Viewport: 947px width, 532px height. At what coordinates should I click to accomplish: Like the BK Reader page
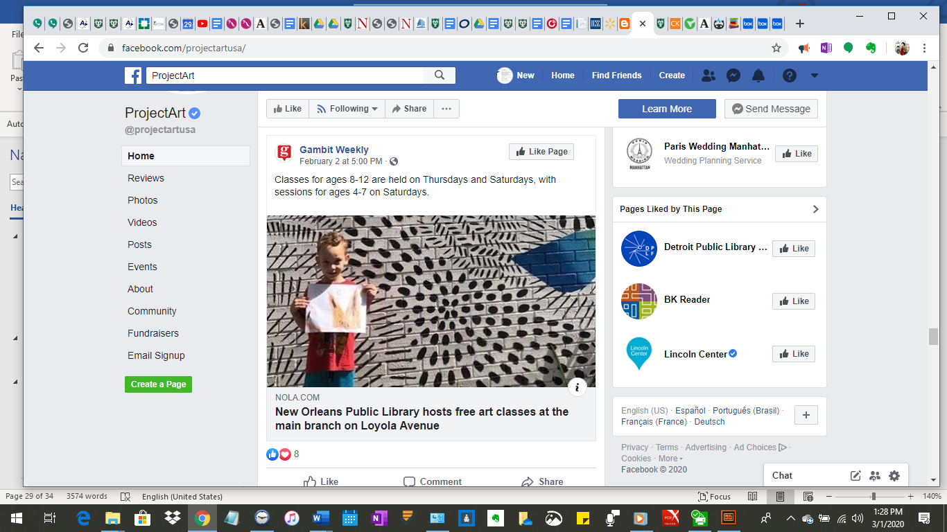click(794, 301)
